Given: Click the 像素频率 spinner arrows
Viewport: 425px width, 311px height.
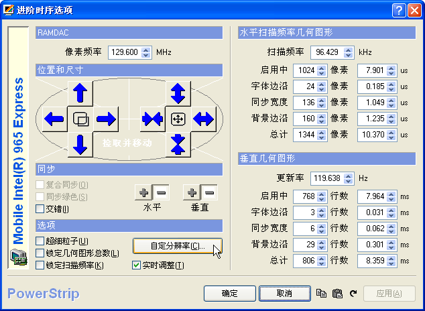Looking at the screenshot, I should tap(146, 52).
